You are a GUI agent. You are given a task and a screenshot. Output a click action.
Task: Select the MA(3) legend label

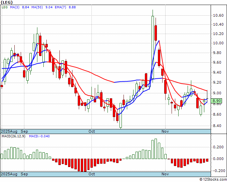15,7
